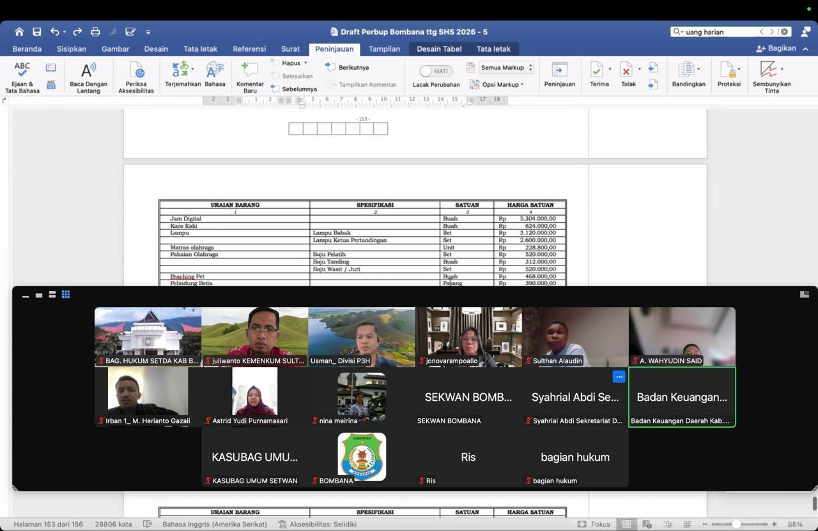
Task: Click the Bandingkan compare documents icon
Action: [688, 70]
